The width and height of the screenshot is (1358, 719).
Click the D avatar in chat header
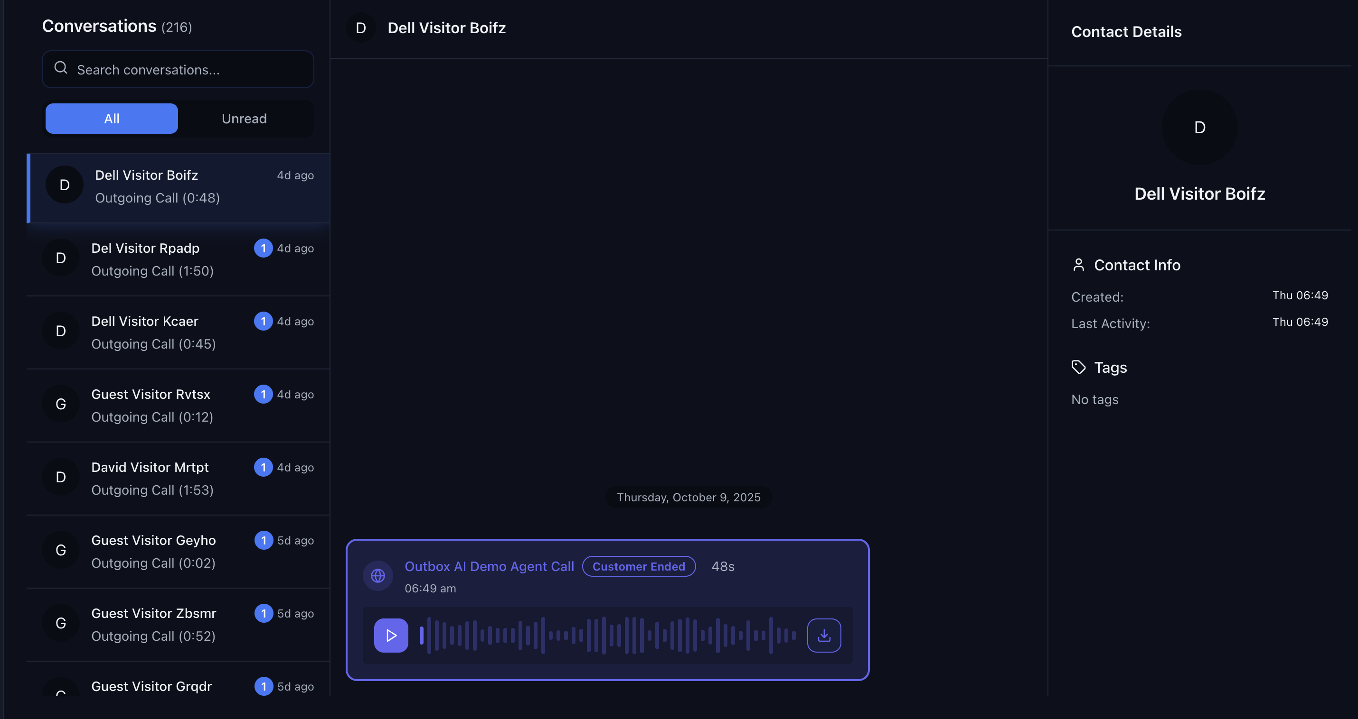click(360, 28)
